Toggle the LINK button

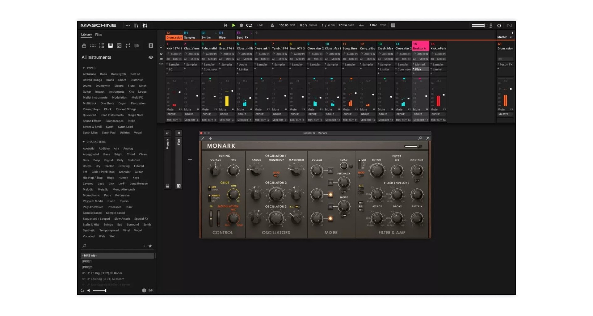260,25
